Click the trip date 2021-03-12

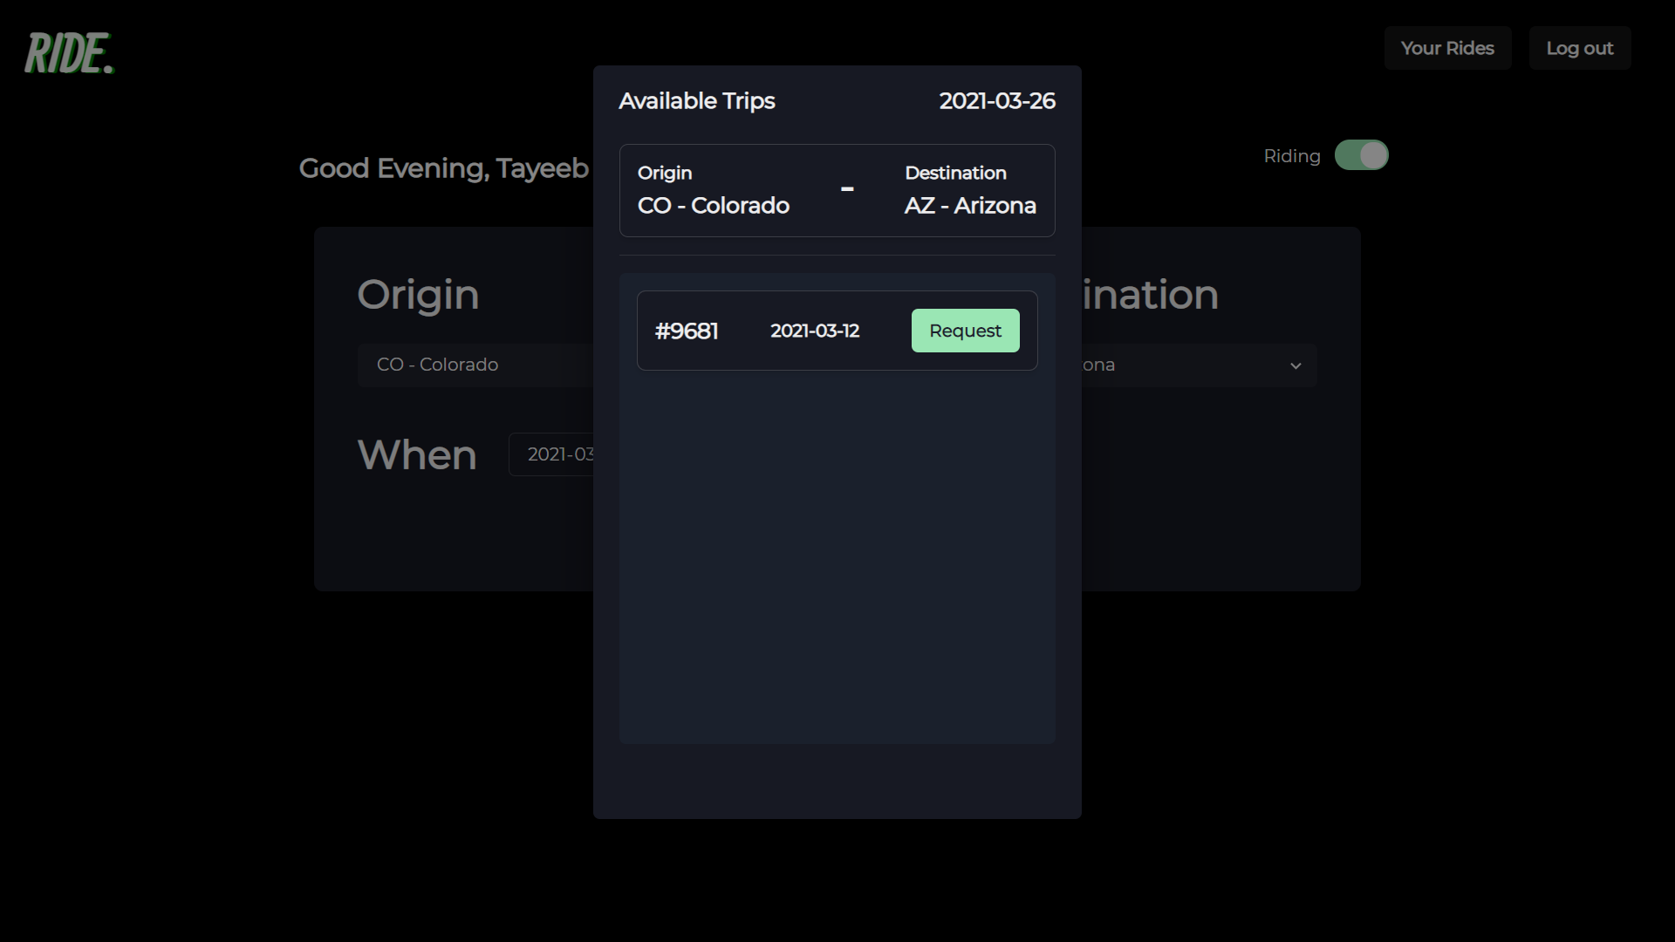pyautogui.click(x=815, y=331)
